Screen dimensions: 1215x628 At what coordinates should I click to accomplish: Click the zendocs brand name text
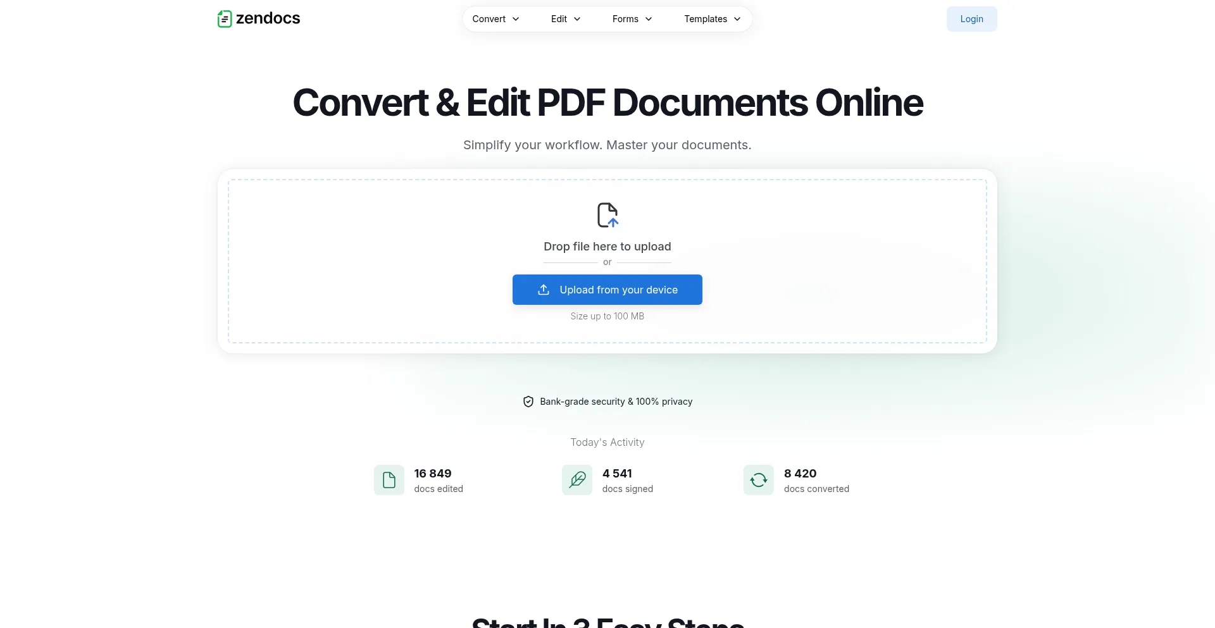[x=268, y=18]
